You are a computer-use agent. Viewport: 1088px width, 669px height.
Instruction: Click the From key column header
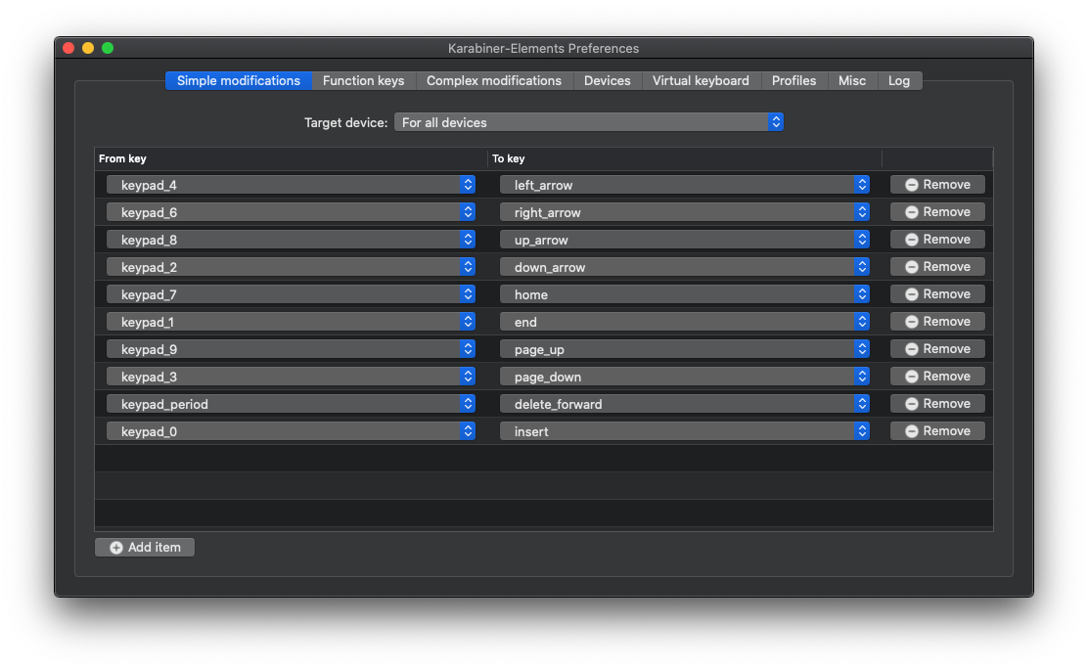tap(290, 158)
